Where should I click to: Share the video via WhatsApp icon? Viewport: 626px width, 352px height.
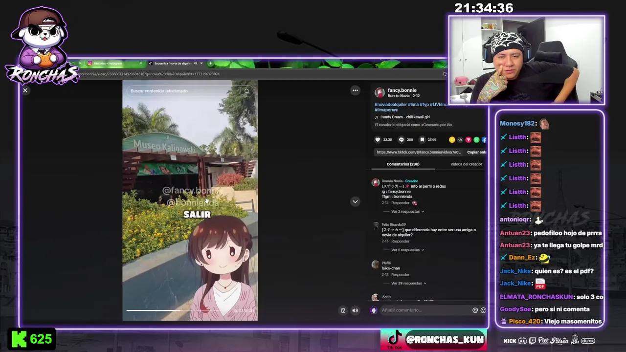pyautogui.click(x=477, y=140)
